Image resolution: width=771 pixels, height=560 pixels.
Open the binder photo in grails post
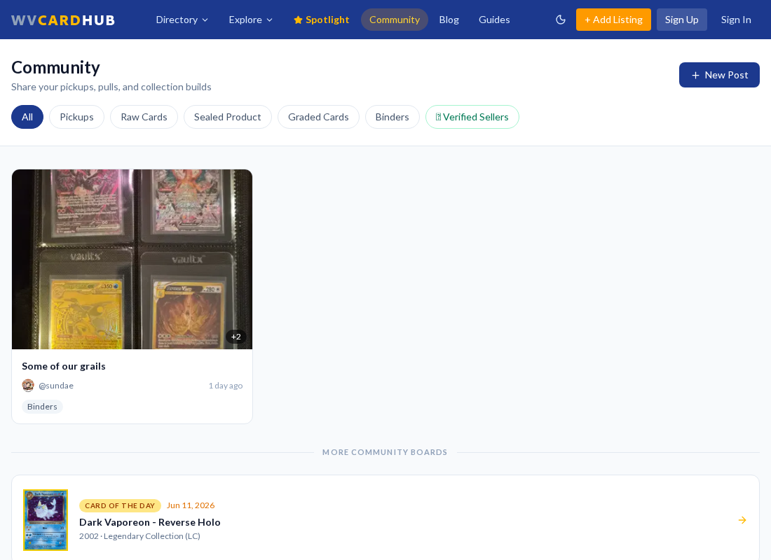pyautogui.click(x=132, y=260)
